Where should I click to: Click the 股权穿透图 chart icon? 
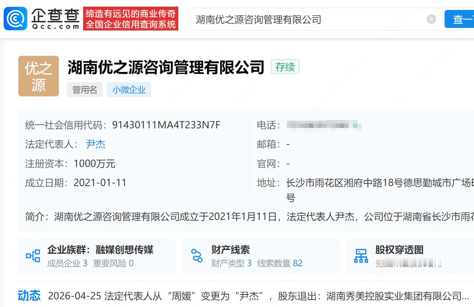(x=361, y=255)
